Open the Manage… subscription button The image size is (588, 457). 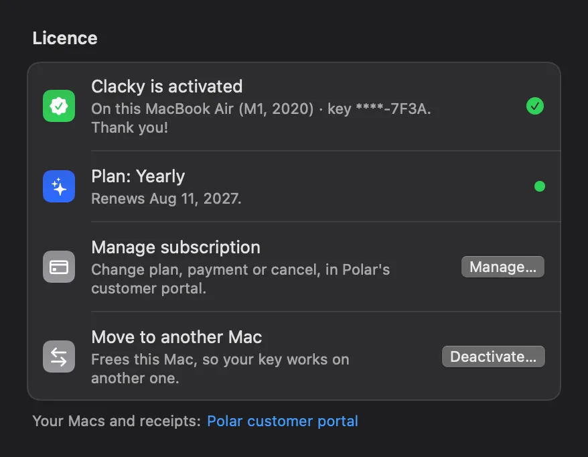coord(502,267)
